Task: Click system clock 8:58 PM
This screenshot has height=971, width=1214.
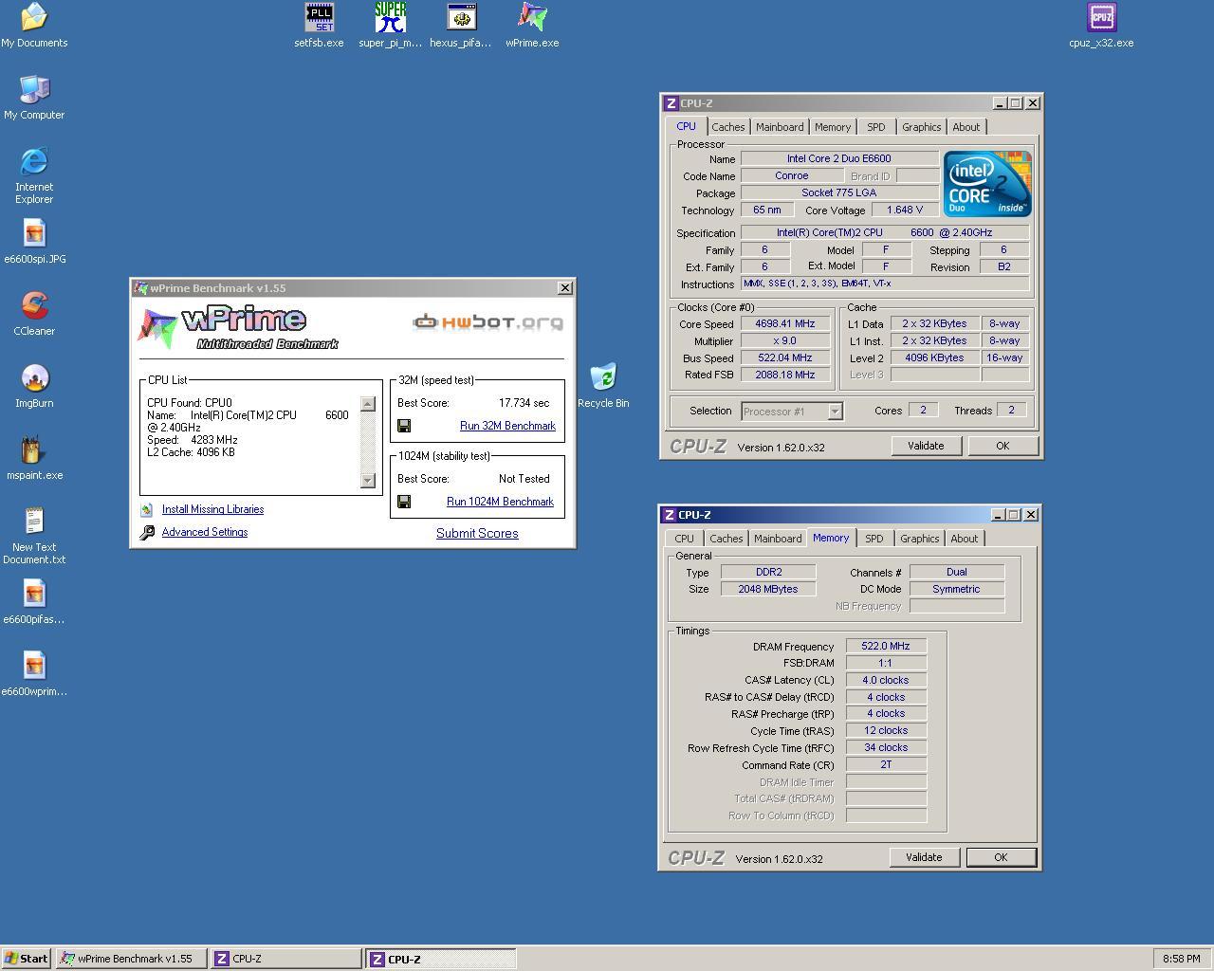Action: (1181, 959)
